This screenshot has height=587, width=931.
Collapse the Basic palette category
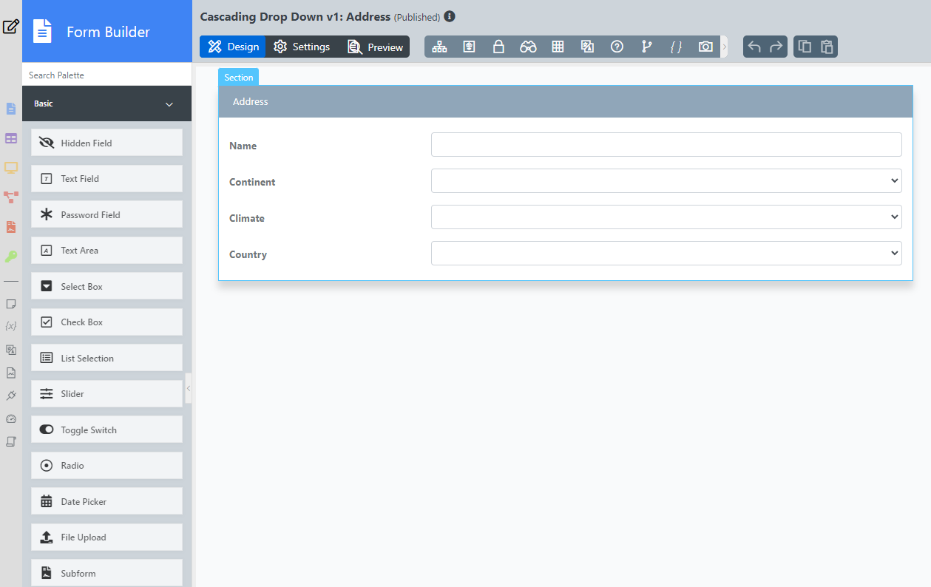pyautogui.click(x=169, y=104)
